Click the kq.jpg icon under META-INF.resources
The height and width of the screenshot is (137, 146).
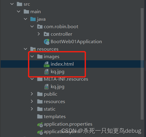point(46,87)
